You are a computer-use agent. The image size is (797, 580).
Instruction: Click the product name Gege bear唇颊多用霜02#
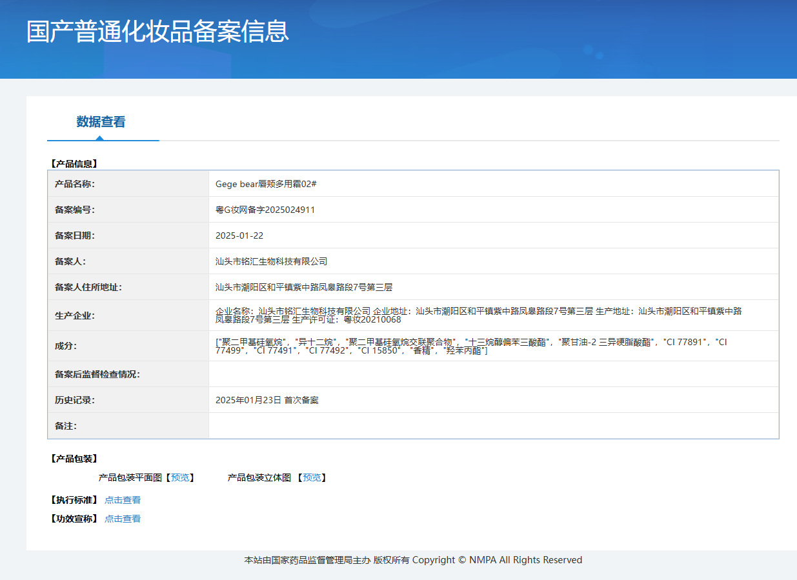tap(266, 184)
